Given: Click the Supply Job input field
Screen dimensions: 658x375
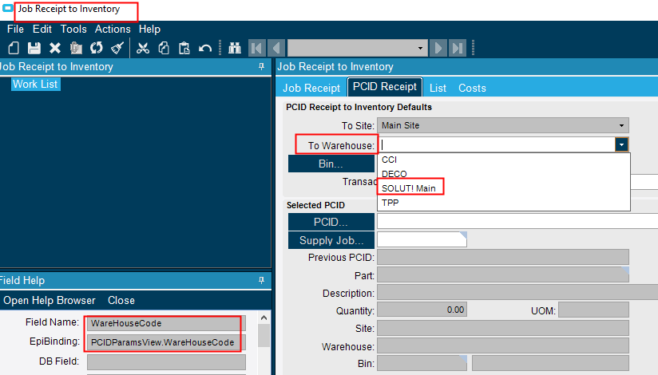Looking at the screenshot, I should point(422,239).
